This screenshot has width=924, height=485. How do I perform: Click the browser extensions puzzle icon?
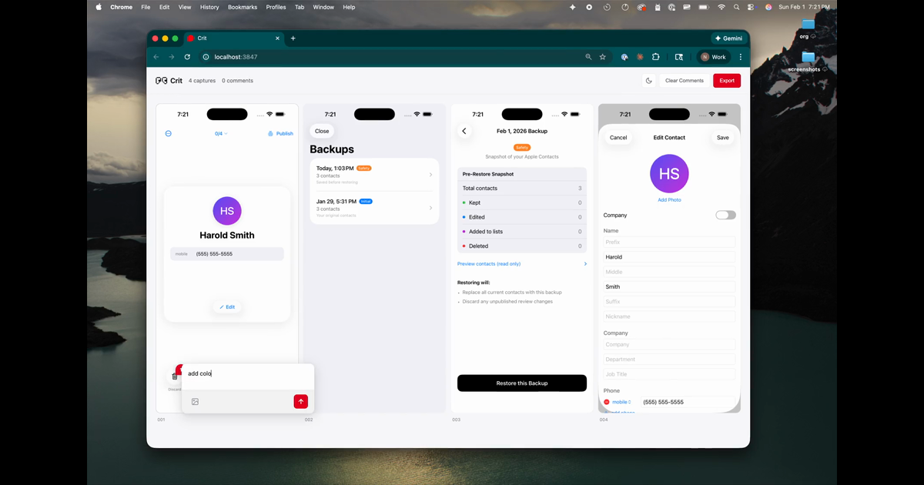655,56
